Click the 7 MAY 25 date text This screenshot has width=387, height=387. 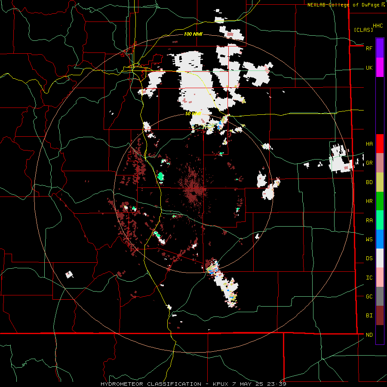click(249, 384)
